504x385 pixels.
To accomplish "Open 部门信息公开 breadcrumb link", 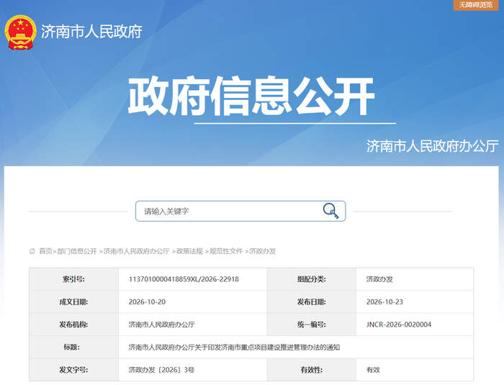I will point(77,251).
